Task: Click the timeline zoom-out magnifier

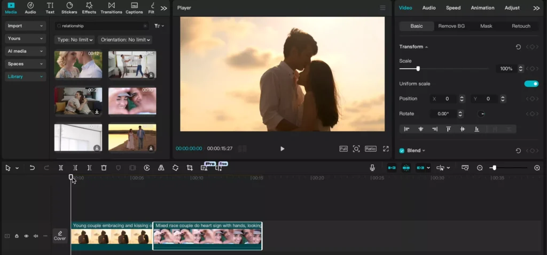Action: [480, 168]
